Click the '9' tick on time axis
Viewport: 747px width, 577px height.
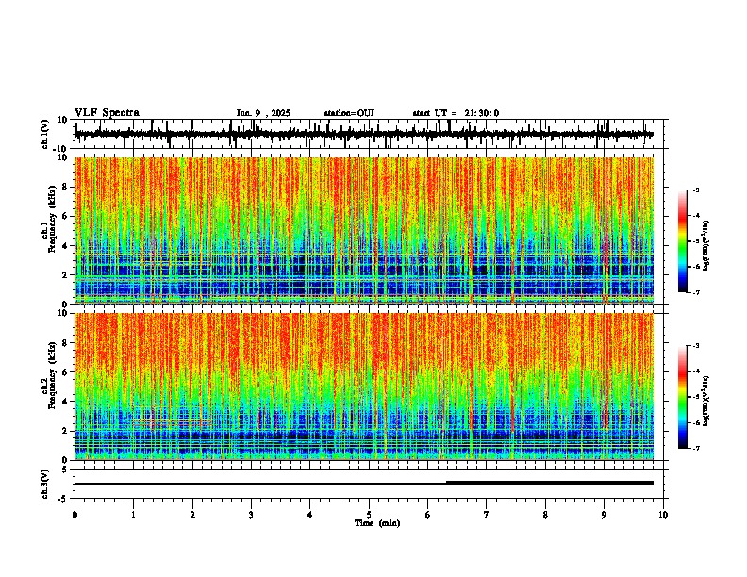coord(604,515)
